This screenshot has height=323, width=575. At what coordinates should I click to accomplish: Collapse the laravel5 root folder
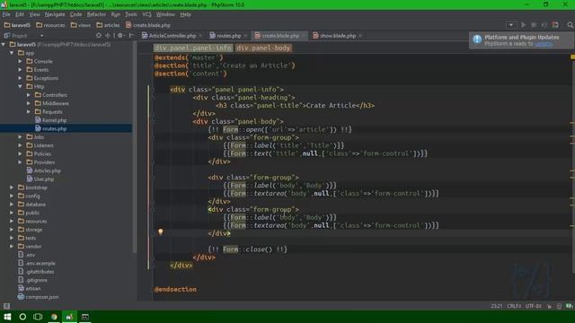(4, 44)
